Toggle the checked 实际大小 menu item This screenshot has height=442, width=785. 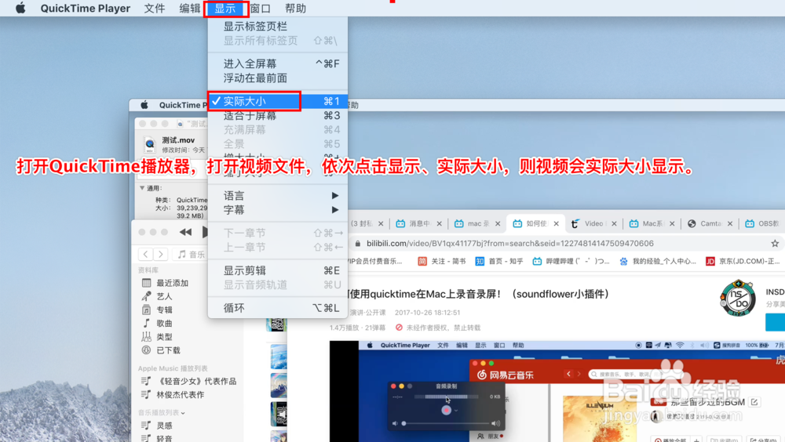pos(278,101)
